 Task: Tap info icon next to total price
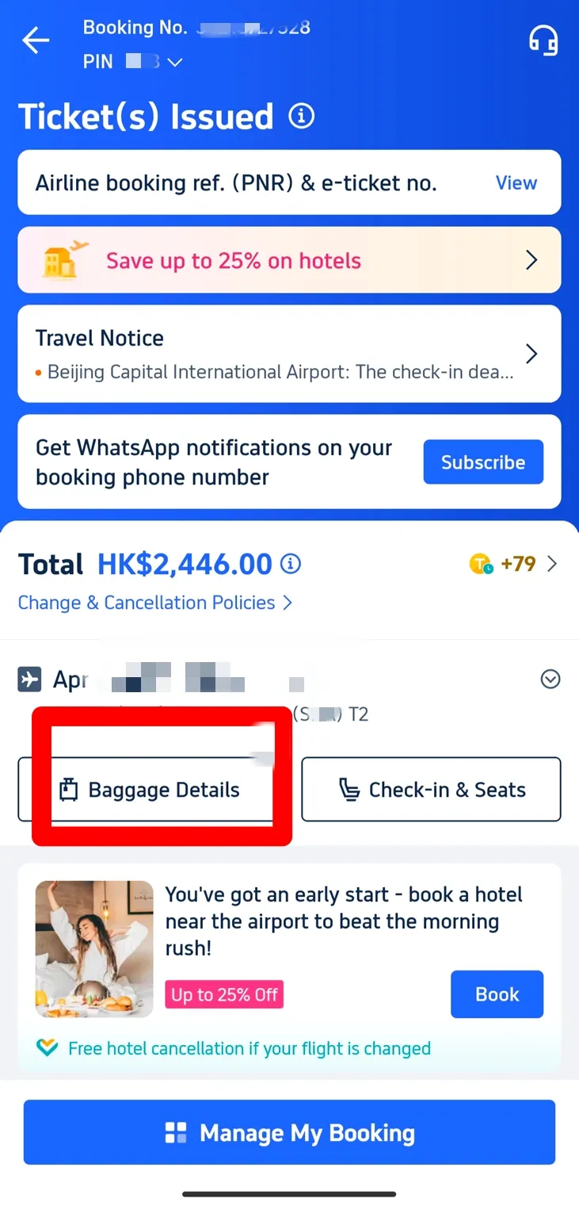point(291,564)
